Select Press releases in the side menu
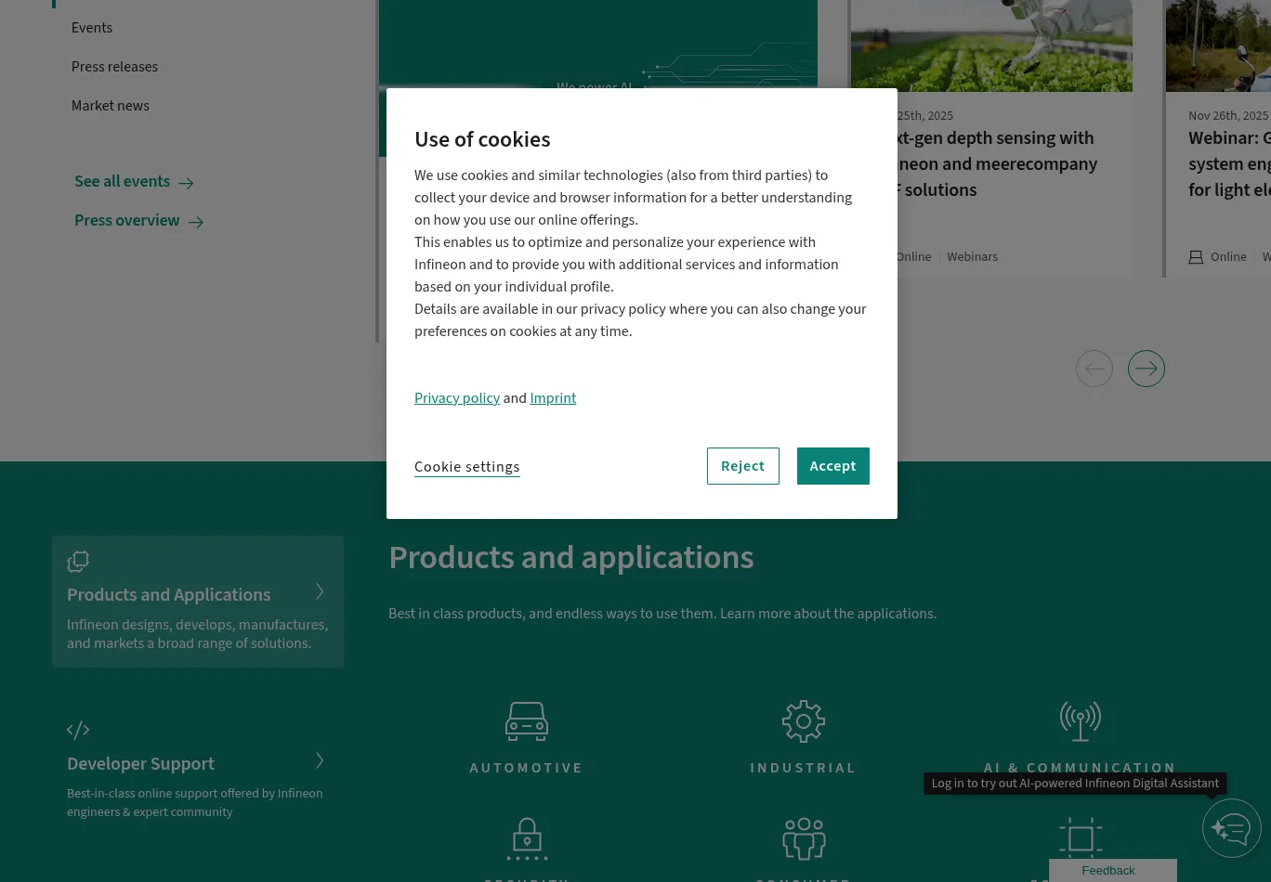The height and width of the screenshot is (882, 1271). coord(114,67)
